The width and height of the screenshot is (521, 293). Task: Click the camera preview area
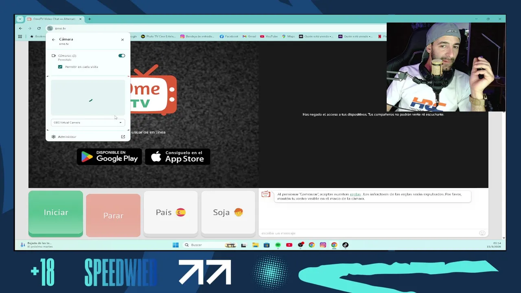88,98
